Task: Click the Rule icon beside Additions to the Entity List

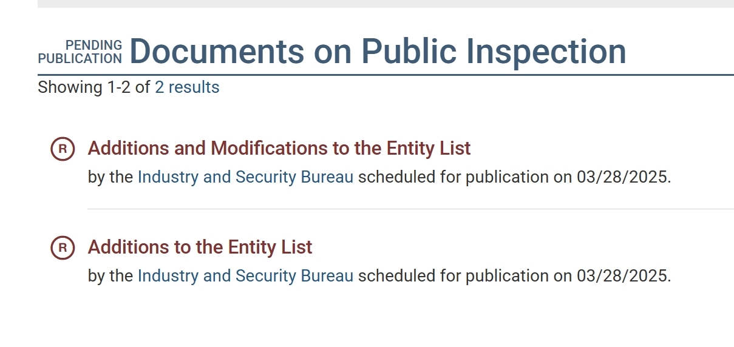Action: pos(62,248)
